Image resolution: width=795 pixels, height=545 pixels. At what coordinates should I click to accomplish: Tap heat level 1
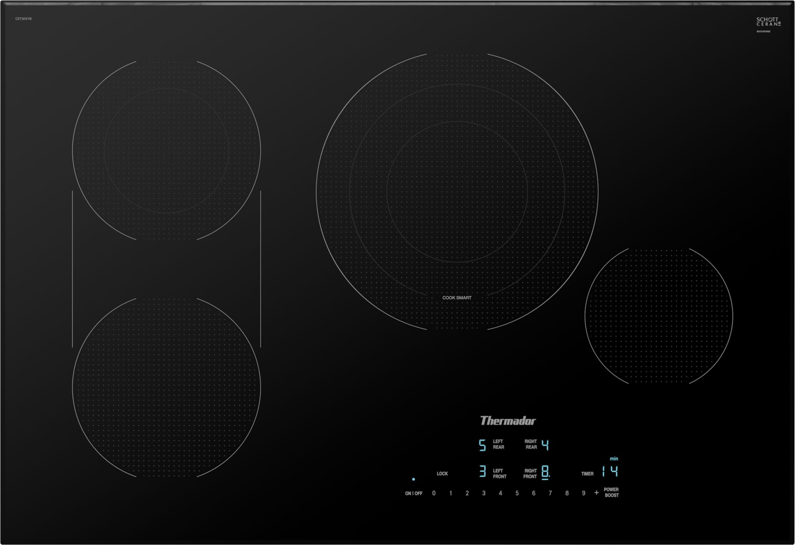click(x=451, y=494)
